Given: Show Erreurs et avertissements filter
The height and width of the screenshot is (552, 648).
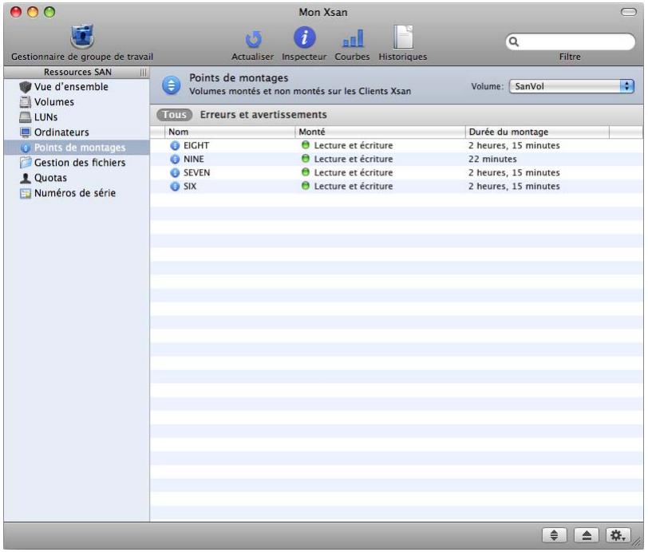Looking at the screenshot, I should pos(263,115).
